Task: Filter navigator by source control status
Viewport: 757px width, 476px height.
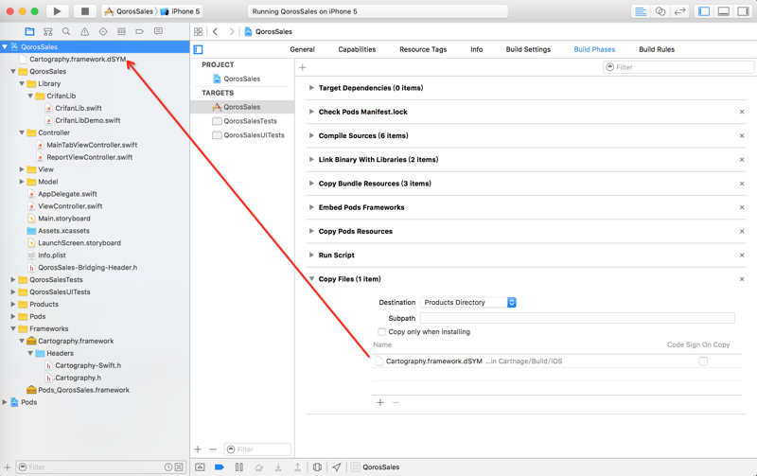Action: click(179, 467)
